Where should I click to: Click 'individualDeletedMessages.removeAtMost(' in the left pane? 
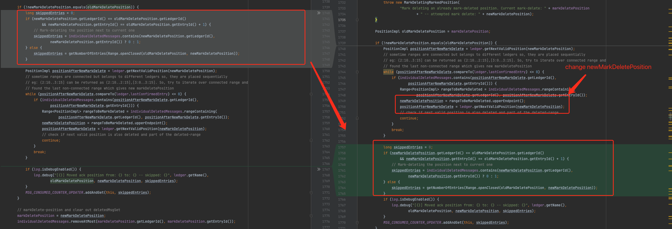(x=57, y=221)
